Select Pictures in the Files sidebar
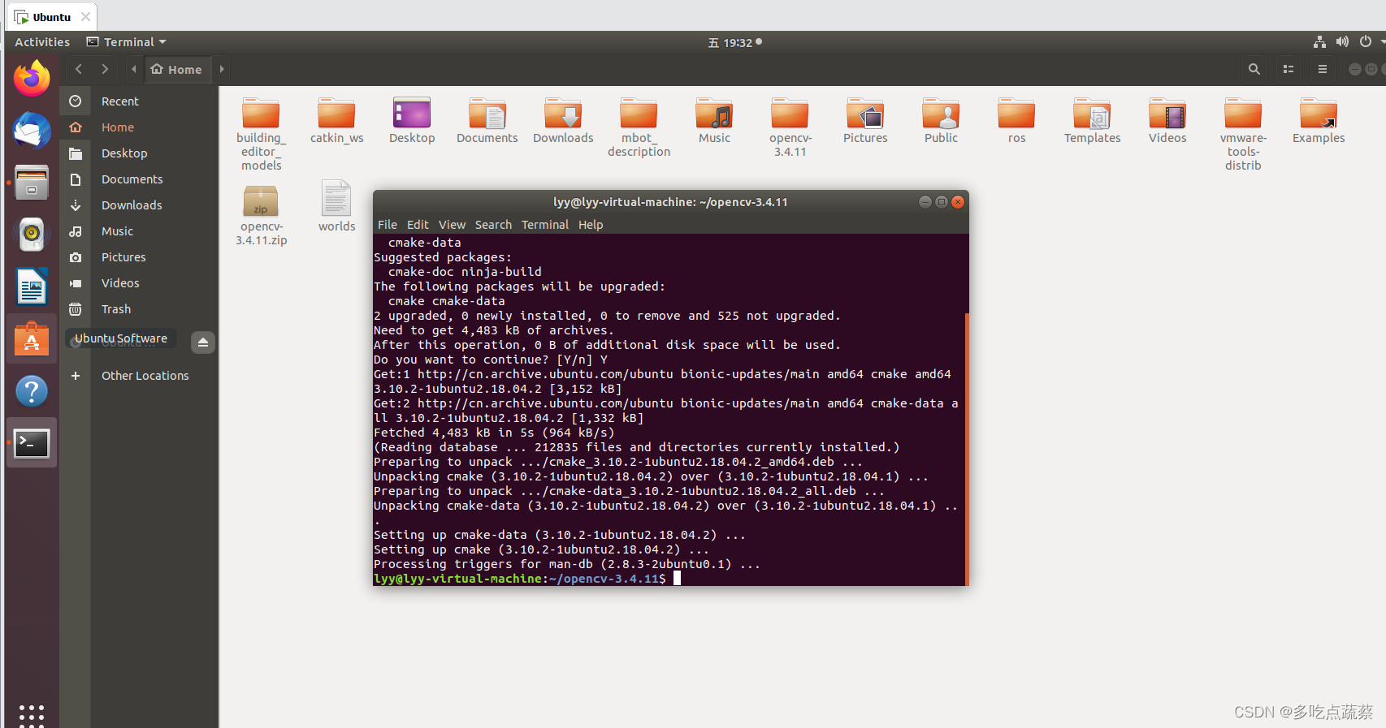This screenshot has width=1386, height=728. 139,256
